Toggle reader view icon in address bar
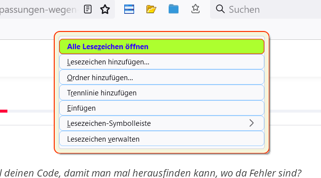321x178 pixels. point(88,9)
